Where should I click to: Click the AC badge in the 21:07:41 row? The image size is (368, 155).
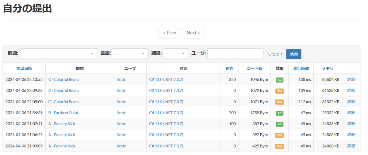point(279,124)
